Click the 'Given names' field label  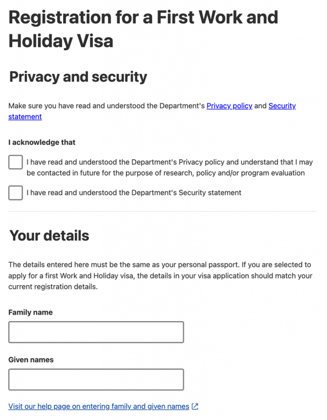(31, 360)
